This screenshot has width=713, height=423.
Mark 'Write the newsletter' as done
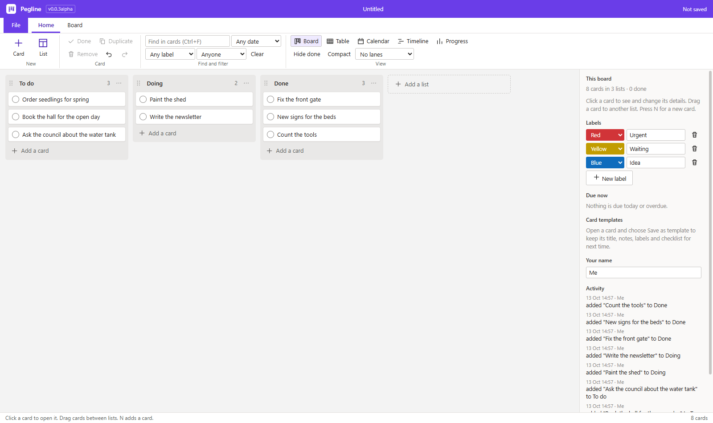click(143, 117)
